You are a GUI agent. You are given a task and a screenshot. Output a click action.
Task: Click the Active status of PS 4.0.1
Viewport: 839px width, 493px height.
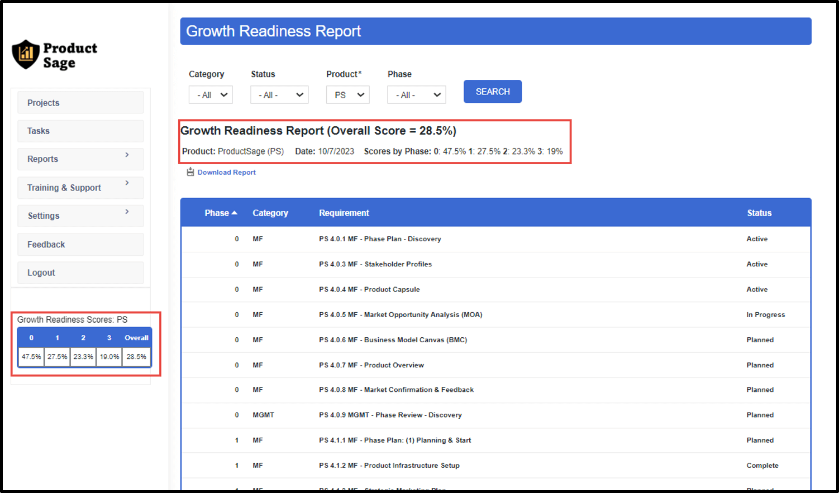(x=757, y=239)
